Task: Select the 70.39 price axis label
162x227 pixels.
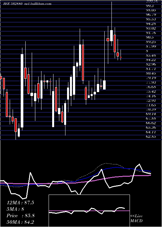Action: 151,109
